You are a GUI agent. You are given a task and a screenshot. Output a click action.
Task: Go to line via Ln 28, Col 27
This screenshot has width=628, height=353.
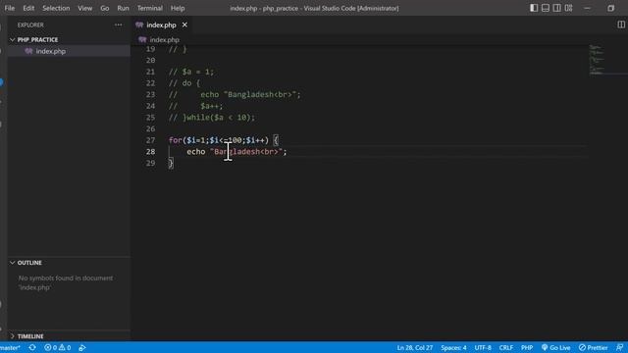(x=414, y=347)
